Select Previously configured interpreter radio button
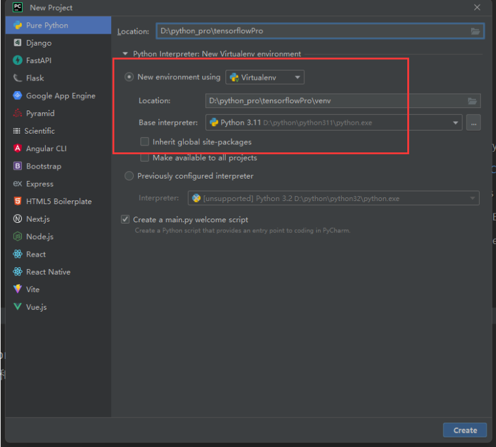Image resolution: width=496 pixels, height=447 pixels. 129,176
